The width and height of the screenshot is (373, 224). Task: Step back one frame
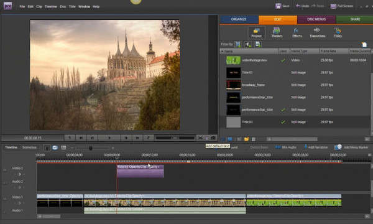click(92, 138)
